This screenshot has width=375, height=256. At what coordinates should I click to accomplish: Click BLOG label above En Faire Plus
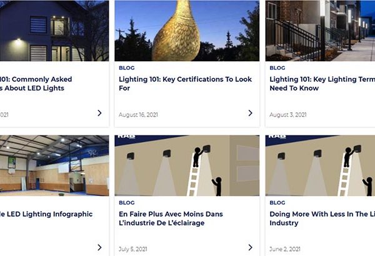click(127, 203)
